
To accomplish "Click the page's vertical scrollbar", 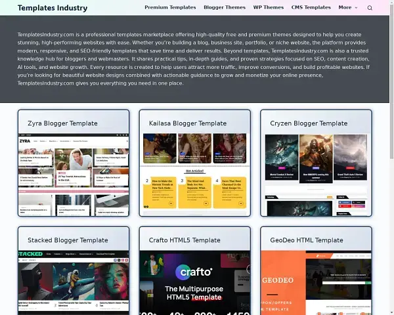I will [x=391, y=157].
